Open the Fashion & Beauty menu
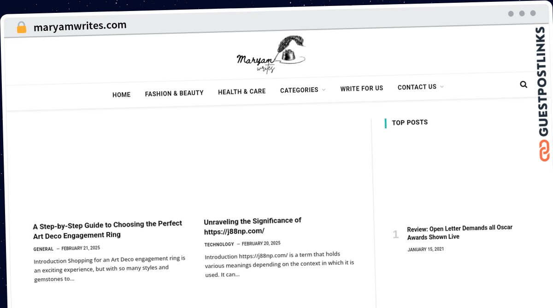The height and width of the screenshot is (308, 553). click(174, 93)
